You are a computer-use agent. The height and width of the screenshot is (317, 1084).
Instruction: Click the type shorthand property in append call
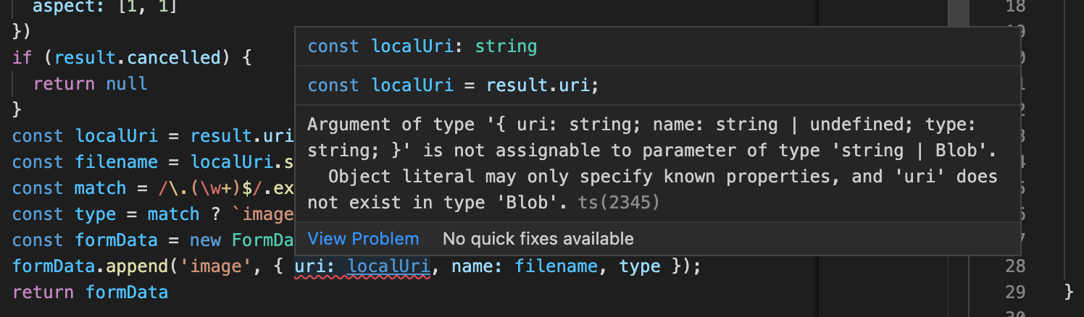pyautogui.click(x=640, y=266)
